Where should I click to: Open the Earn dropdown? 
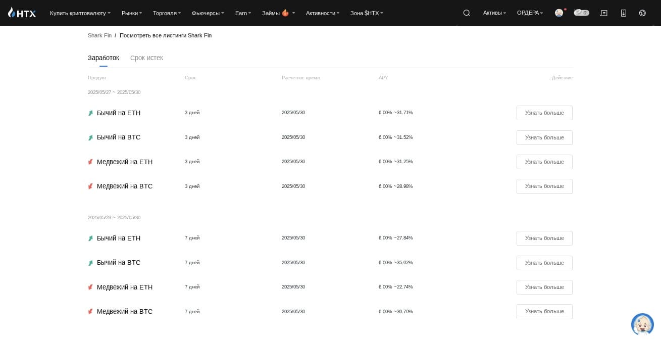[243, 13]
